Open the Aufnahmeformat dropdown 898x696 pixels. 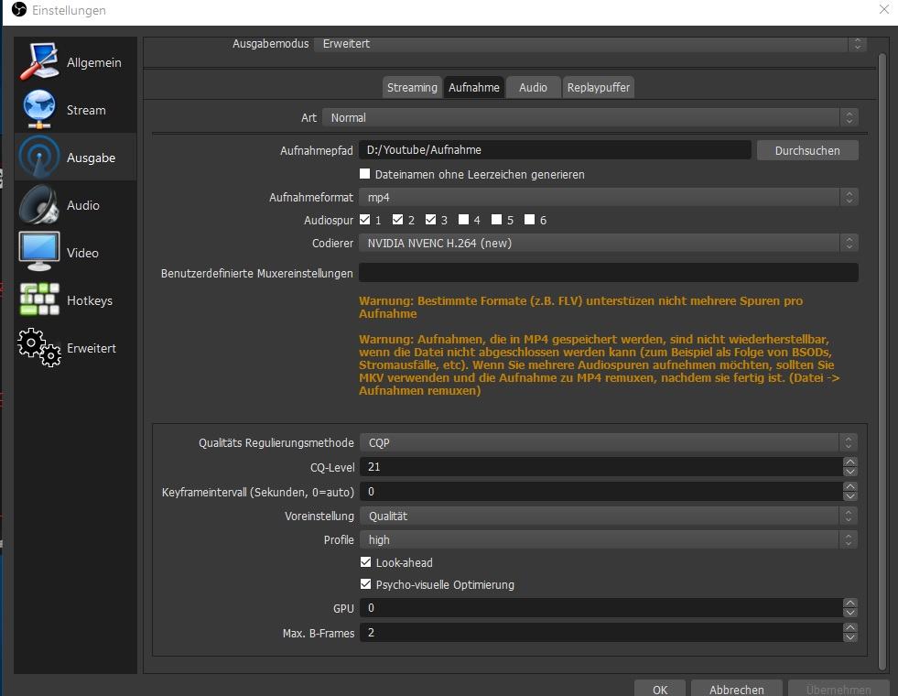[x=608, y=197]
